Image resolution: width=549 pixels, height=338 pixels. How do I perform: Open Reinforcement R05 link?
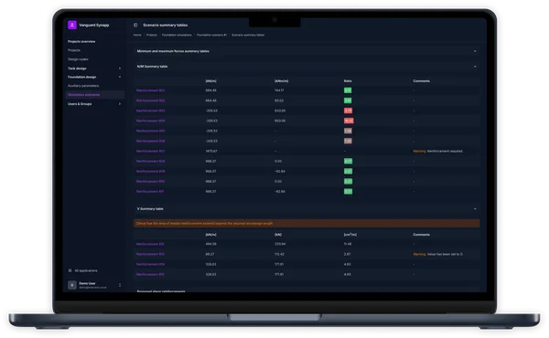click(151, 131)
